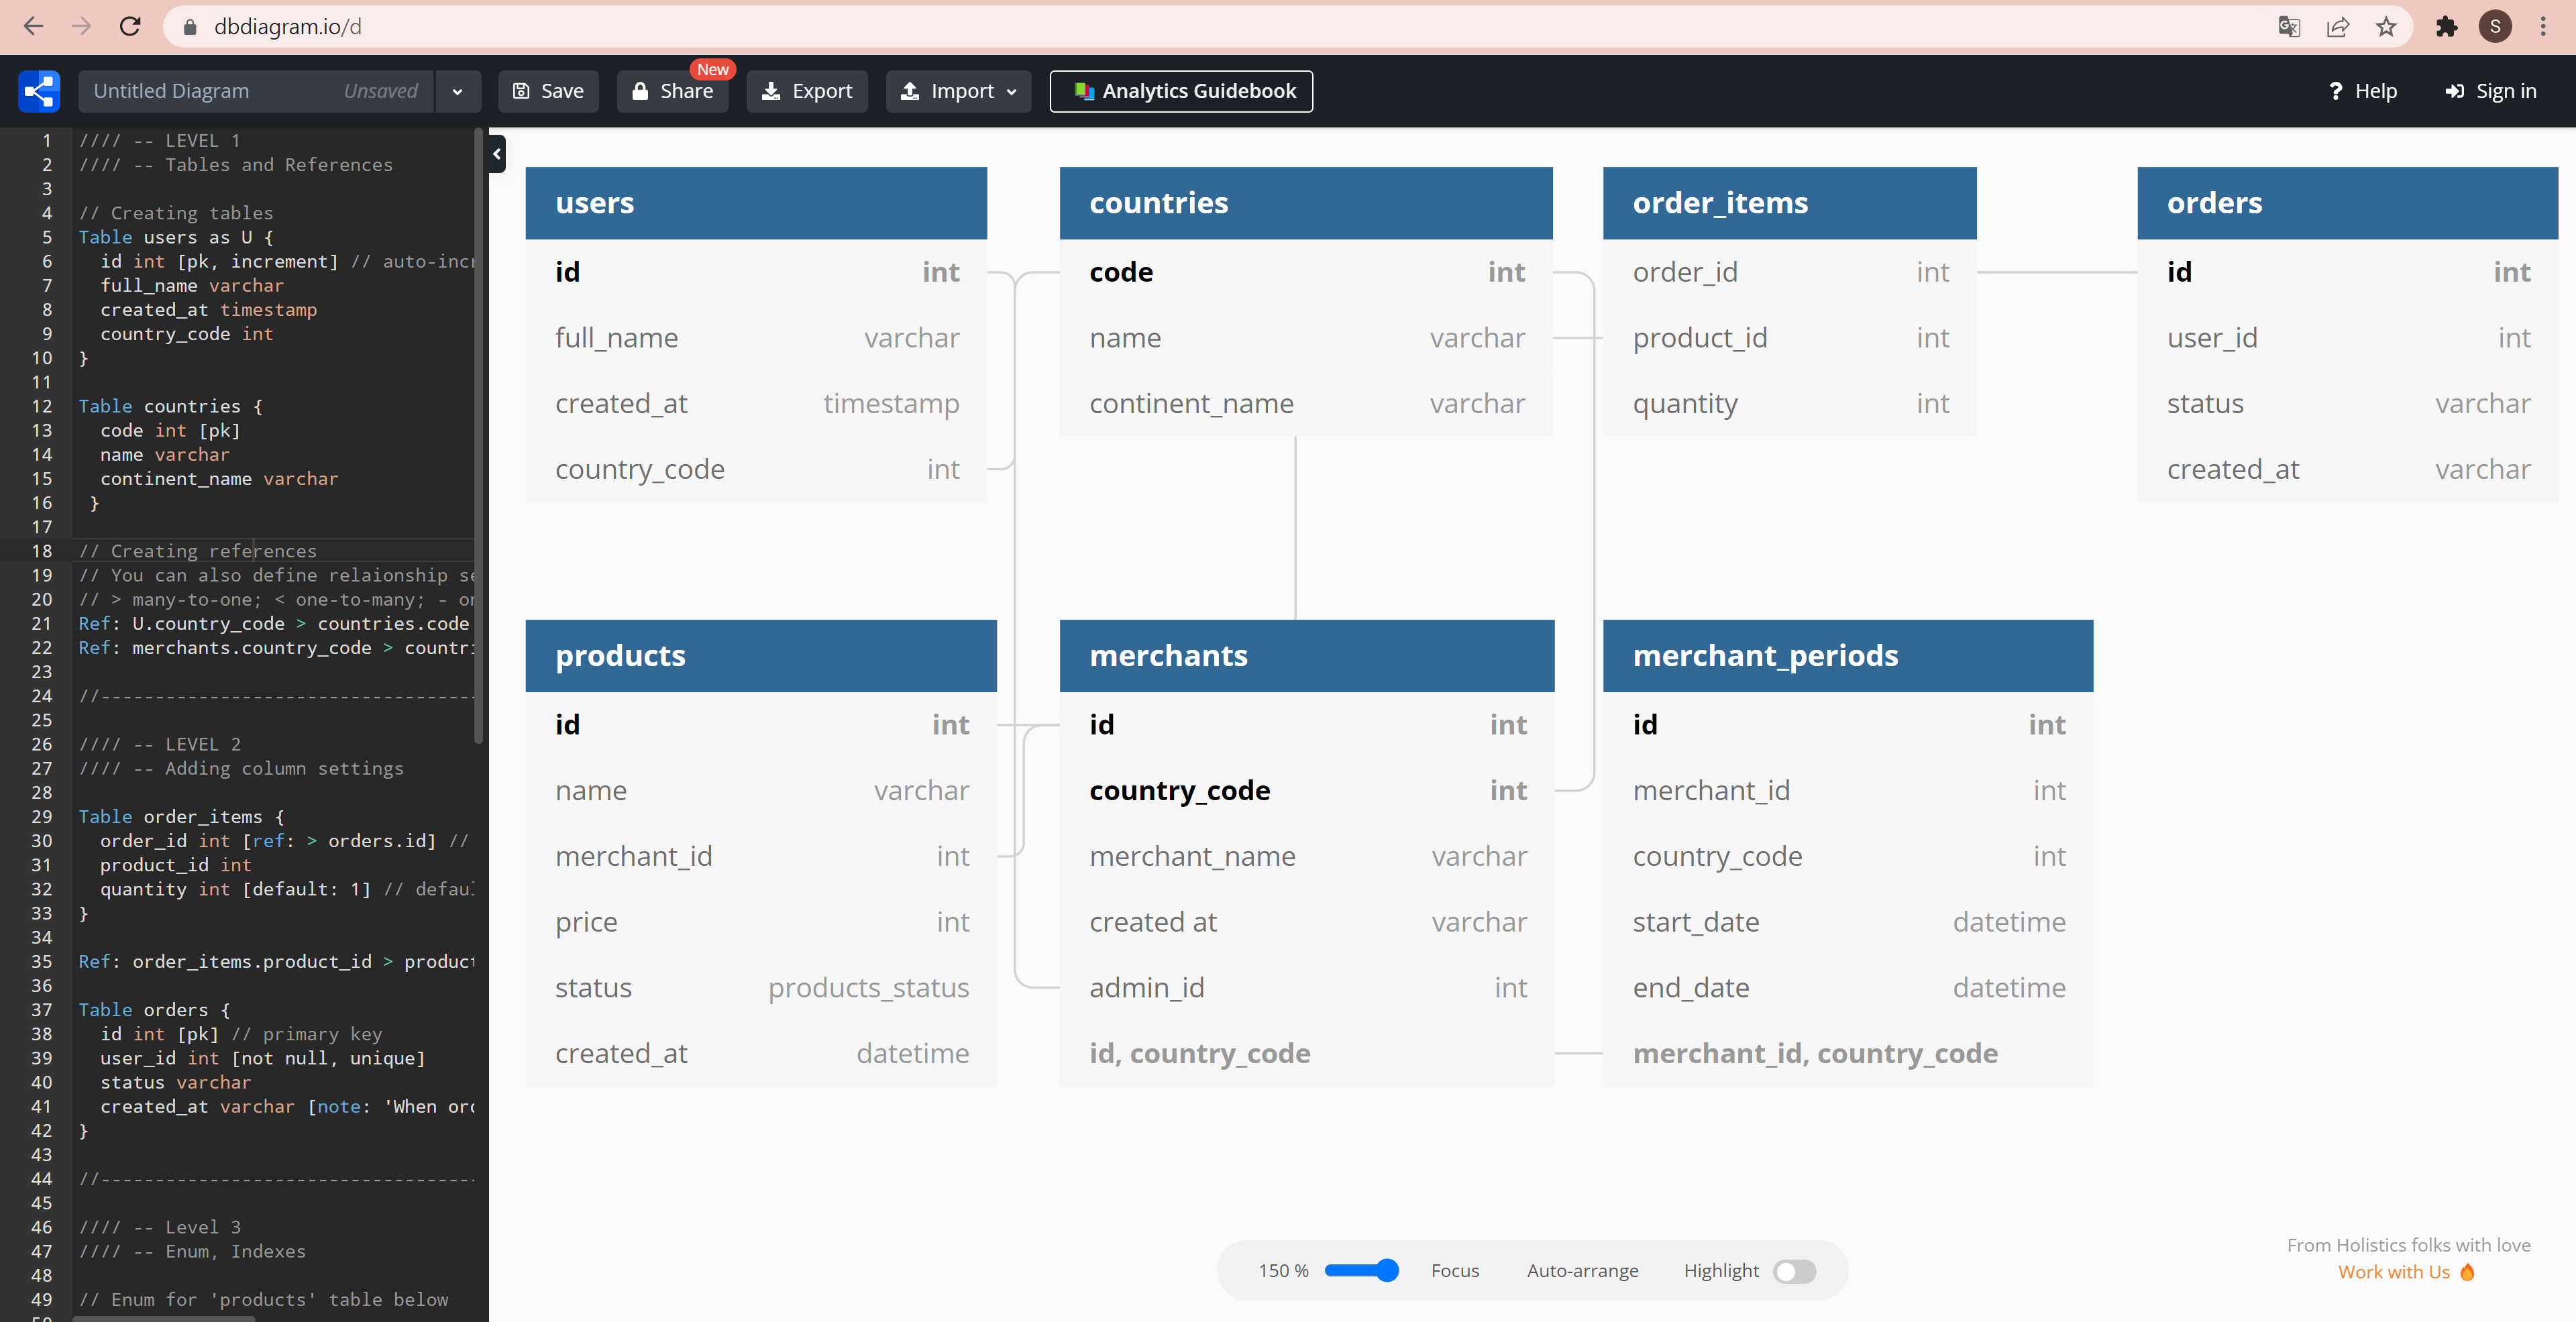Open dropdown next to diagram name
Viewport: 2576px width, 1322px height.
[457, 92]
